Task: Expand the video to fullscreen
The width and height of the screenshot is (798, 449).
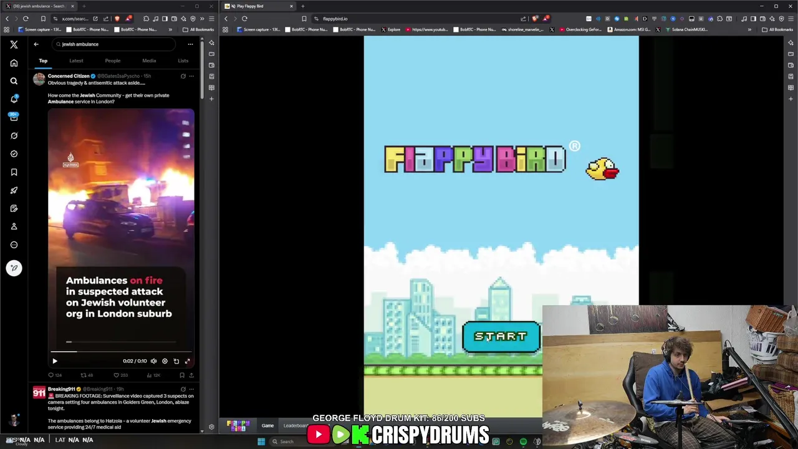Action: tap(187, 361)
